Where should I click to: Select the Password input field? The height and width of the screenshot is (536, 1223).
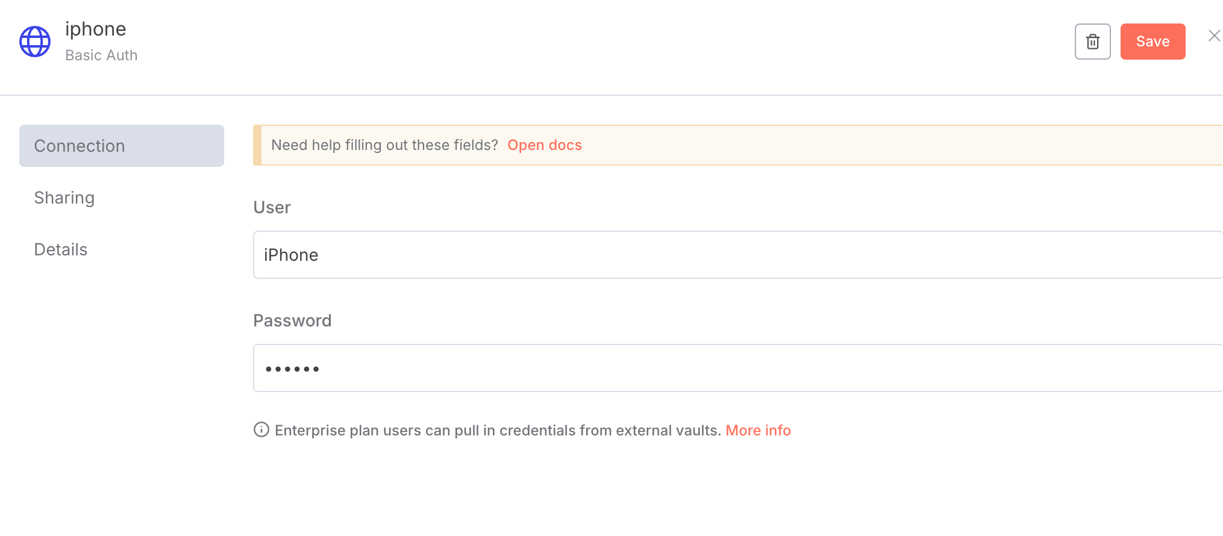click(737, 368)
